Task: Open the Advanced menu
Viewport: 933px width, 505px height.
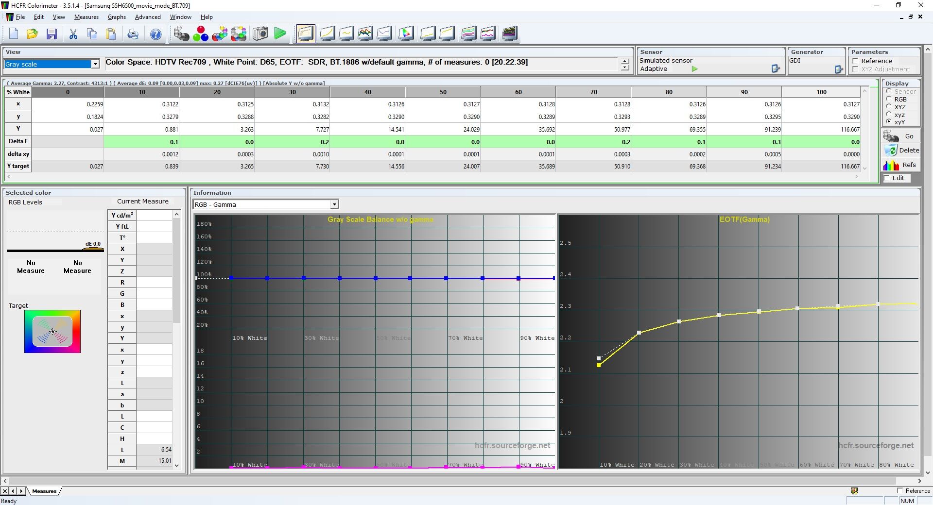Action: (x=148, y=17)
